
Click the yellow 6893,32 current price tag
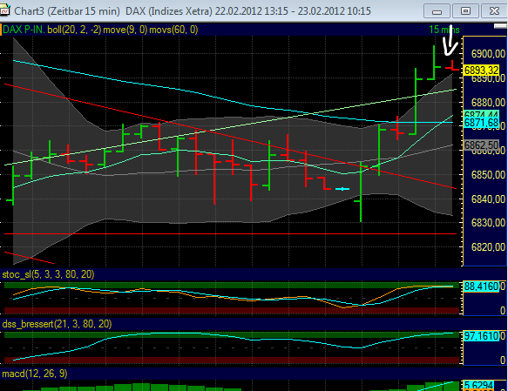pyautogui.click(x=481, y=70)
